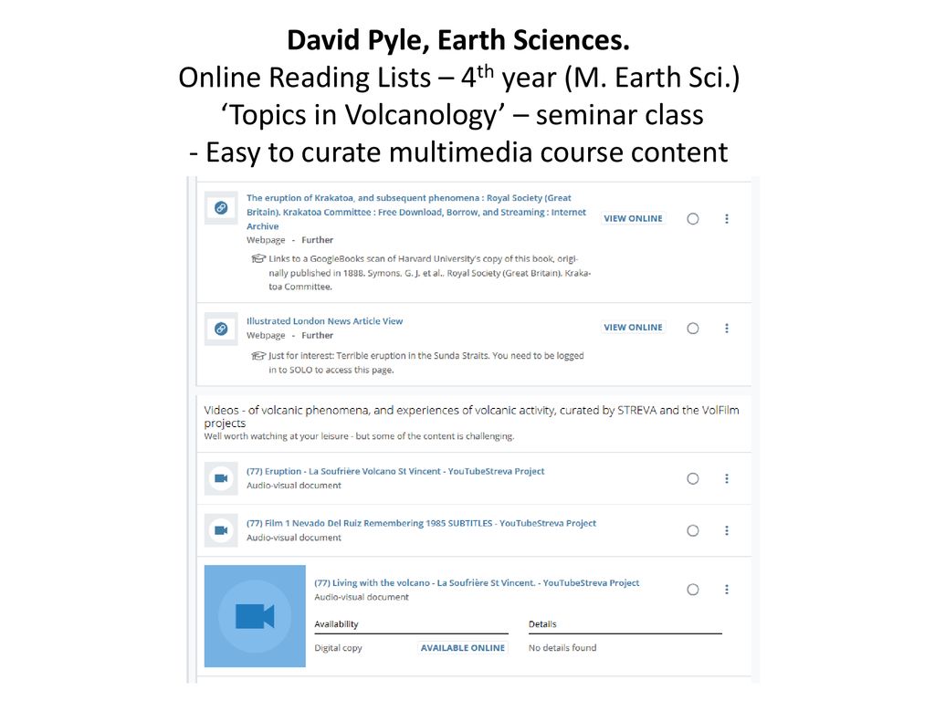Click the video camera icon for Eruption La Soufrière
935x701 pixels.
[x=221, y=478]
